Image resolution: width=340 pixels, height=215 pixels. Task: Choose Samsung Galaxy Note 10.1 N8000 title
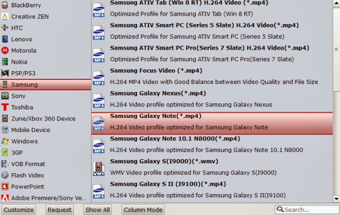tap(175, 139)
